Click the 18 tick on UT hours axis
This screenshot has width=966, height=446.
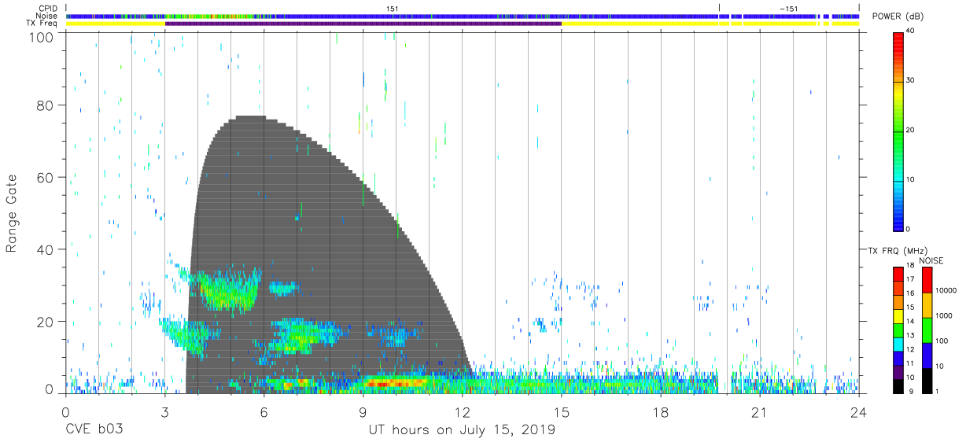point(661,411)
